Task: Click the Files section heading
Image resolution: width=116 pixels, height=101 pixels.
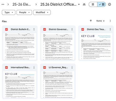Action: [4, 21]
